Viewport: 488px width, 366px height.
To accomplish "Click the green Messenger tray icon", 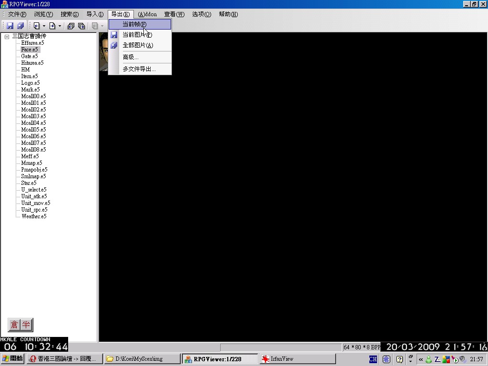I will (x=429, y=359).
